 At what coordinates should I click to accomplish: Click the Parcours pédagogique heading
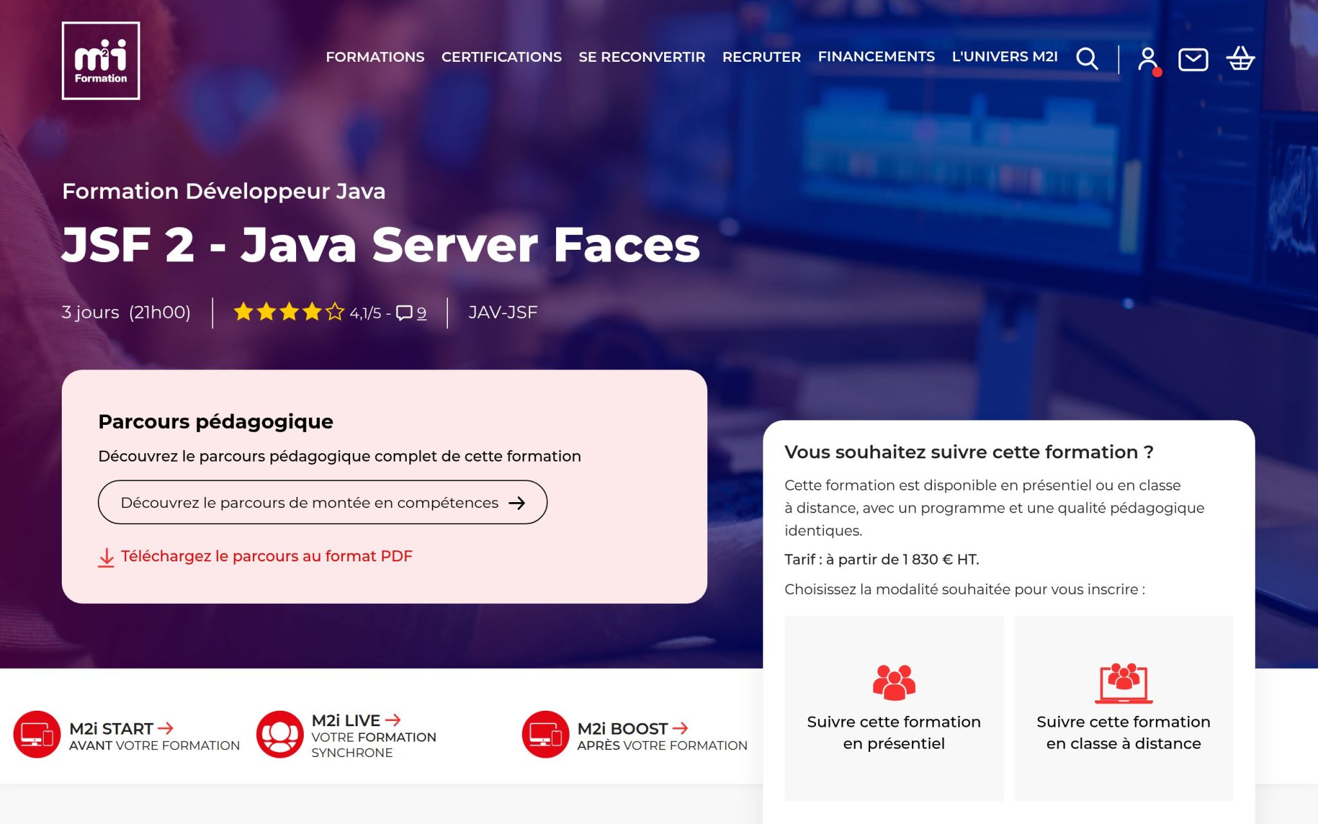216,422
